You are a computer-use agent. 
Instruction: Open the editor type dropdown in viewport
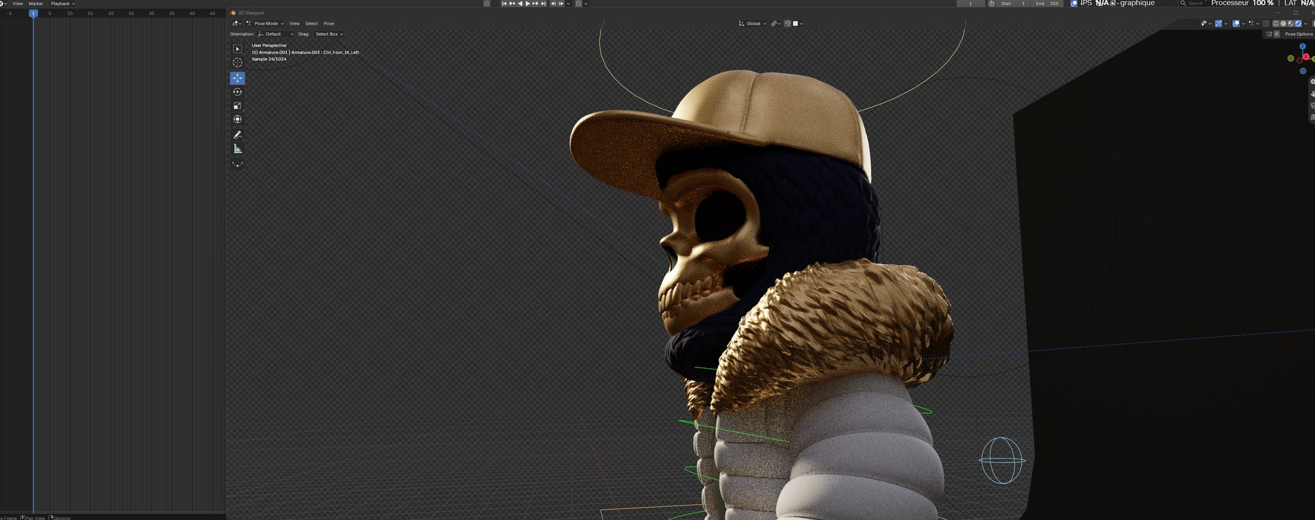pyautogui.click(x=236, y=23)
